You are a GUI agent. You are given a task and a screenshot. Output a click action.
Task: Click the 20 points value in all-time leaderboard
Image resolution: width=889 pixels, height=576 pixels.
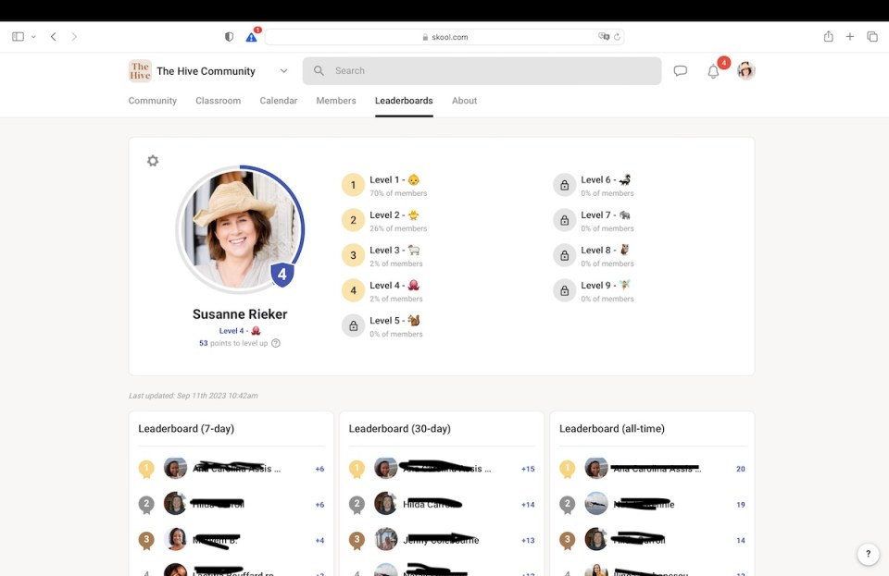[741, 469]
